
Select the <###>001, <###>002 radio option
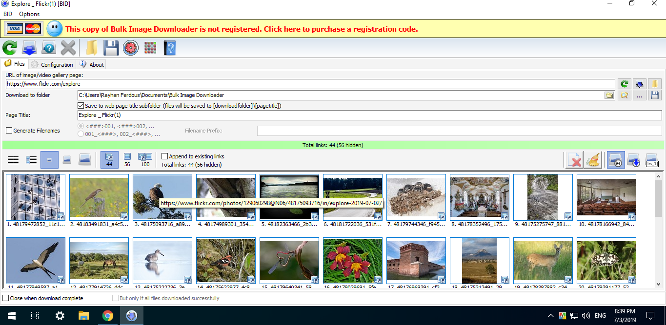(x=81, y=126)
